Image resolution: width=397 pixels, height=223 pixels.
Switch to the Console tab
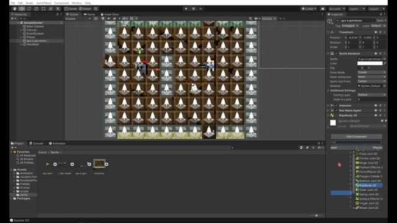click(x=36, y=143)
